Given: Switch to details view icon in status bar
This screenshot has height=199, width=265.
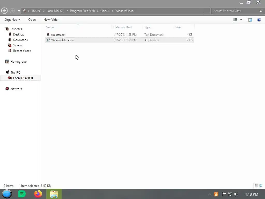Looking at the screenshot, I should 255,186.
